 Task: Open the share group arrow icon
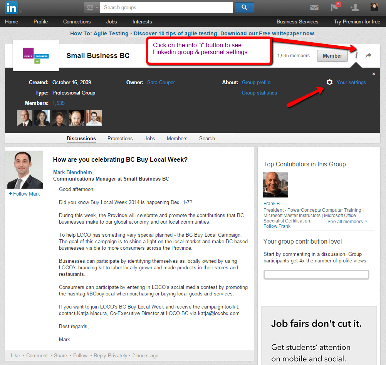pos(368,55)
